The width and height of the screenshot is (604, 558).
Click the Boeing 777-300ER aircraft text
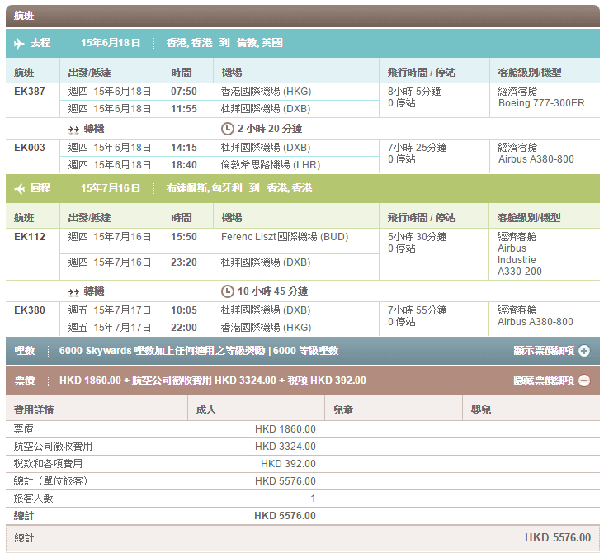[x=541, y=103]
